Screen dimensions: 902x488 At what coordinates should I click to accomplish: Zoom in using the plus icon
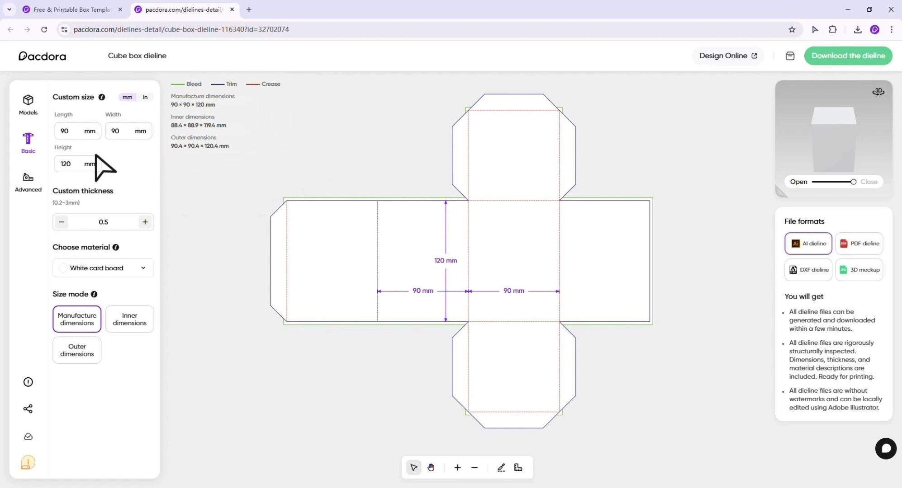pyautogui.click(x=457, y=467)
